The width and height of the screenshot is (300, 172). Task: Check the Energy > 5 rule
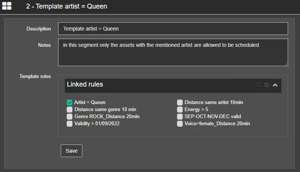click(x=180, y=110)
